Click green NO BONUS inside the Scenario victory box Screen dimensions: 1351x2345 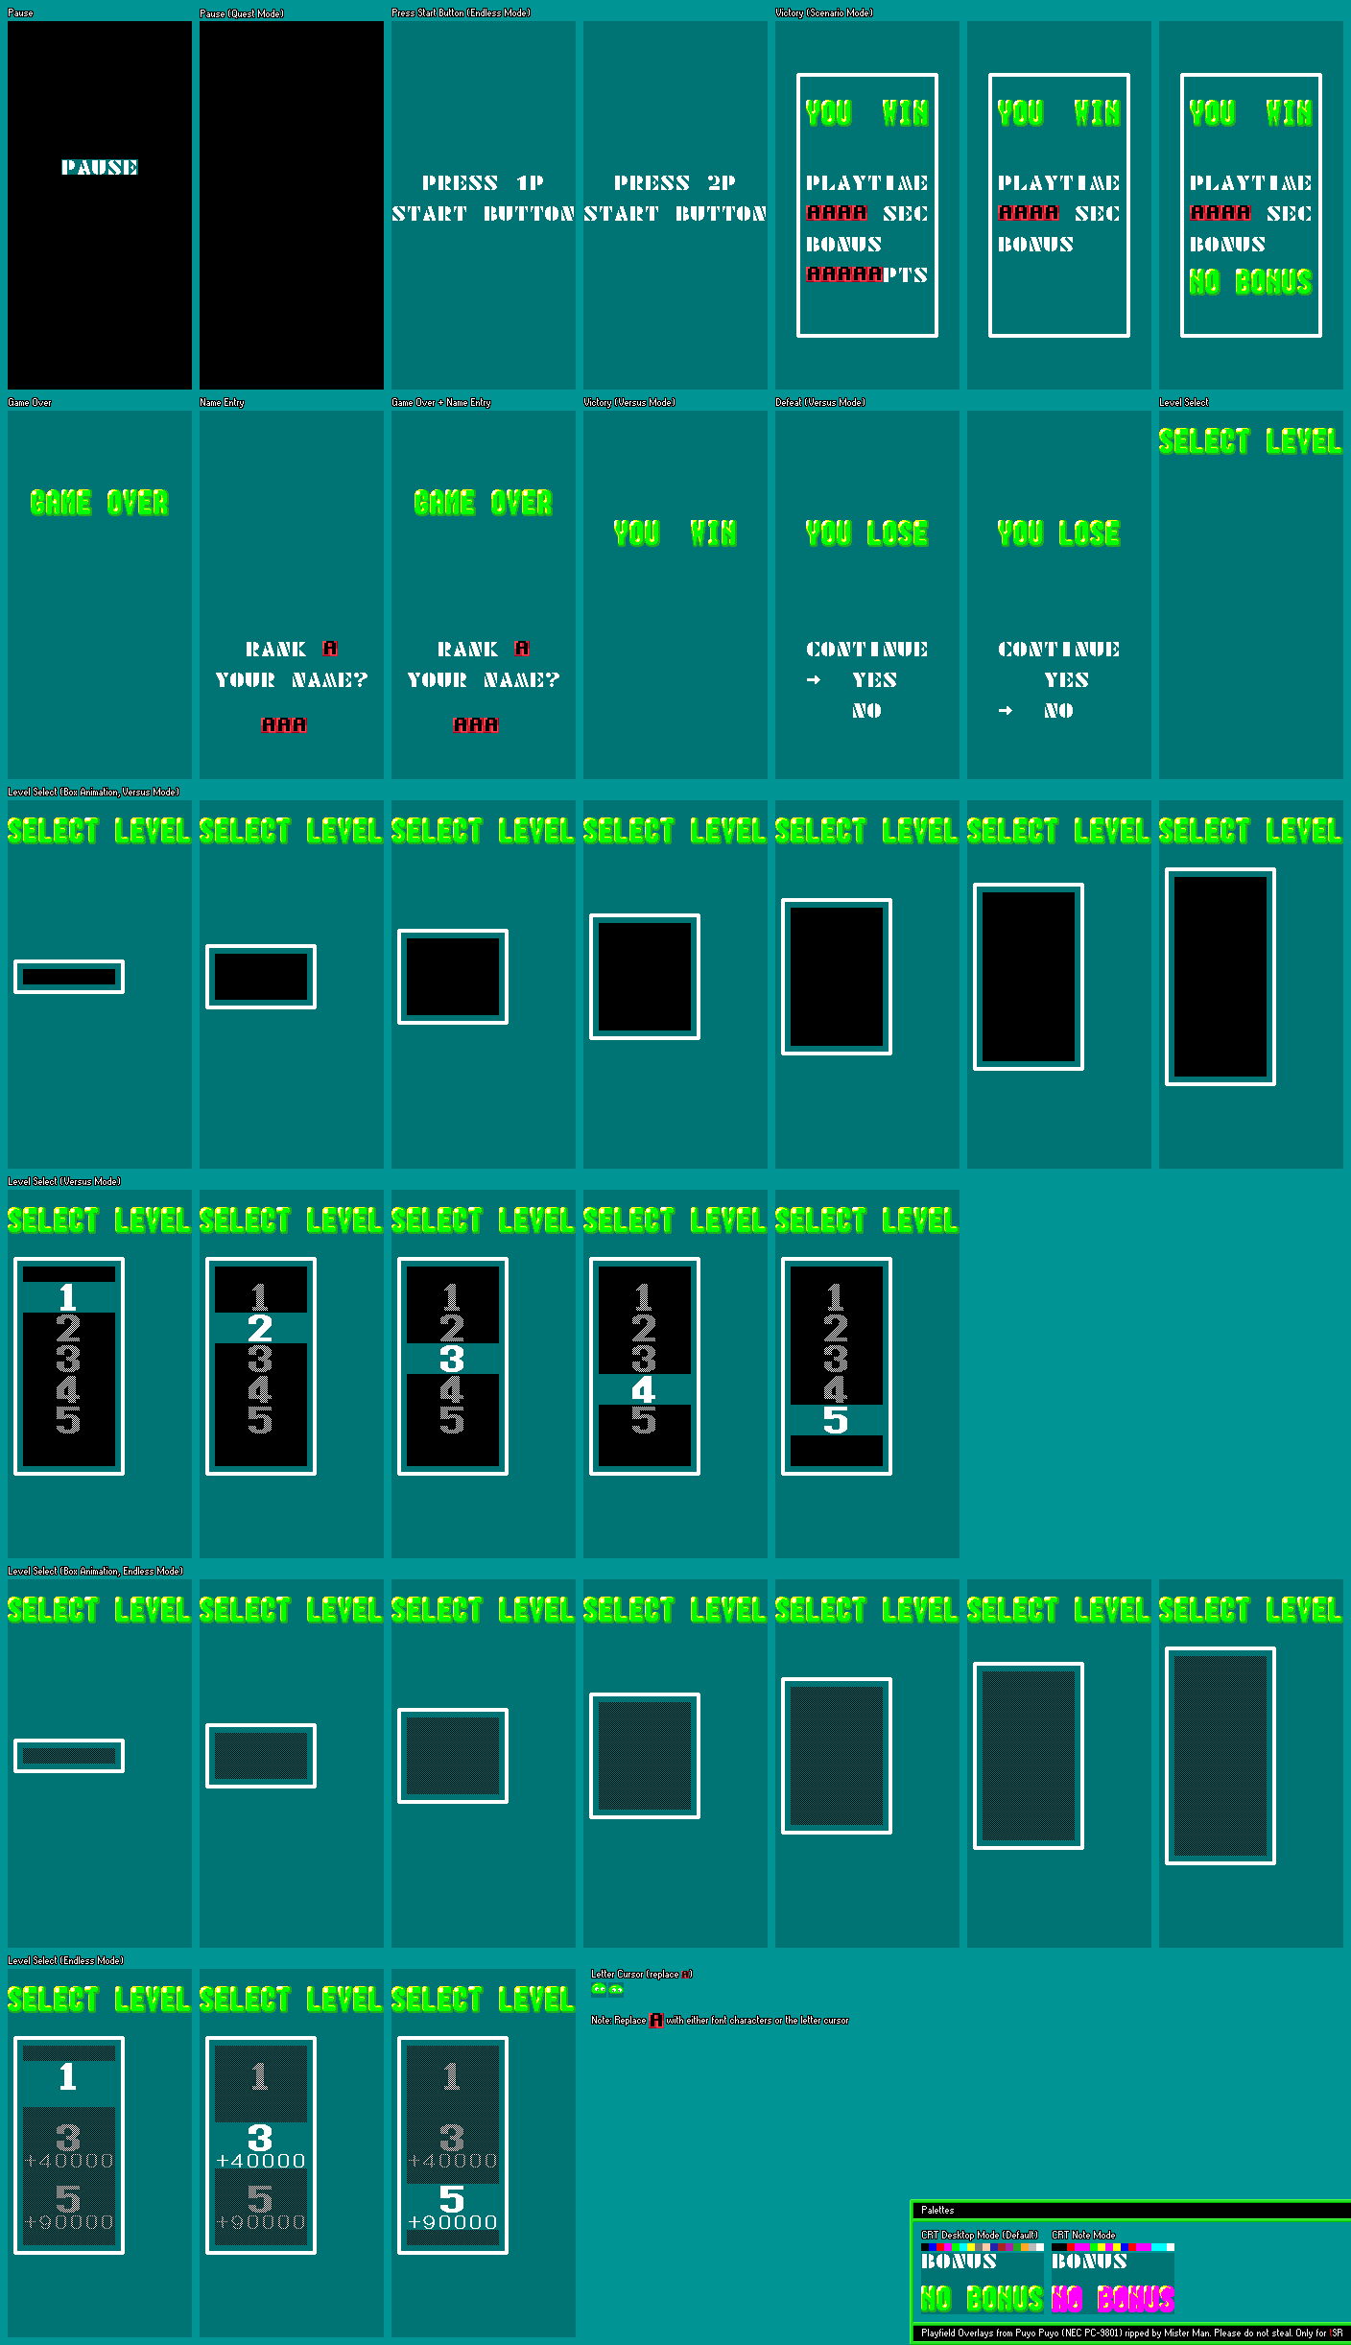(x=1250, y=281)
